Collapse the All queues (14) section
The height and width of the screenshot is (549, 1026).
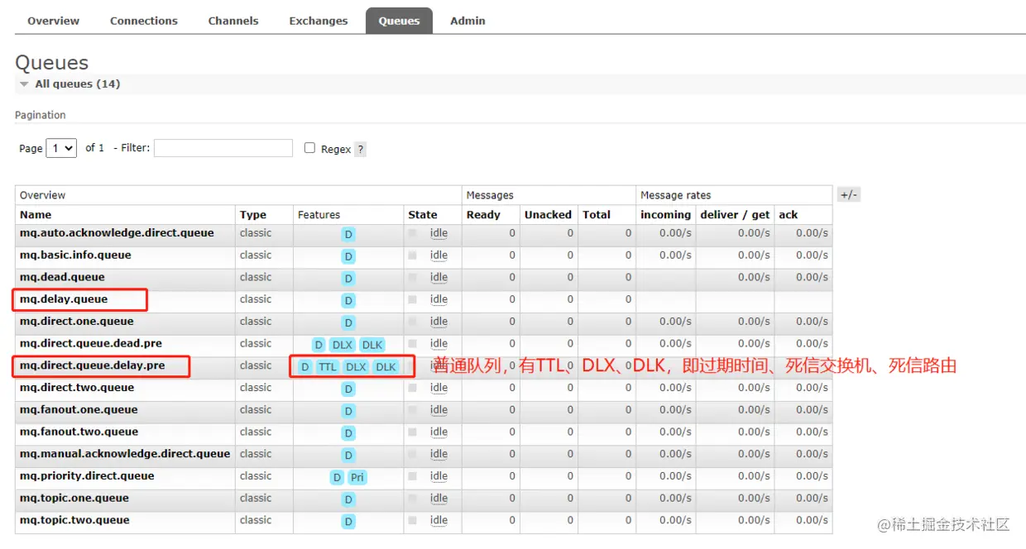pos(77,84)
